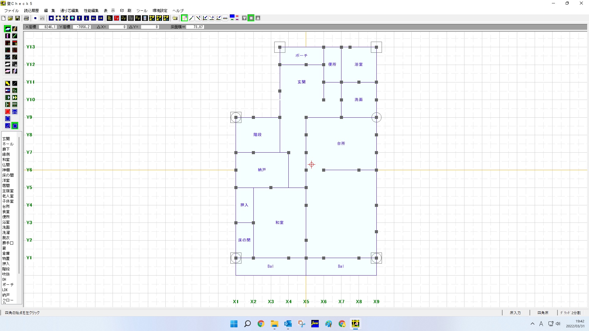589x331 pixels.
Task: Open Outlook from taskbar
Action: (288, 324)
